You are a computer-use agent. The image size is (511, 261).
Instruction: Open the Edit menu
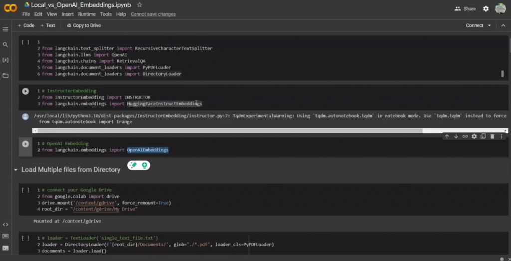38,14
